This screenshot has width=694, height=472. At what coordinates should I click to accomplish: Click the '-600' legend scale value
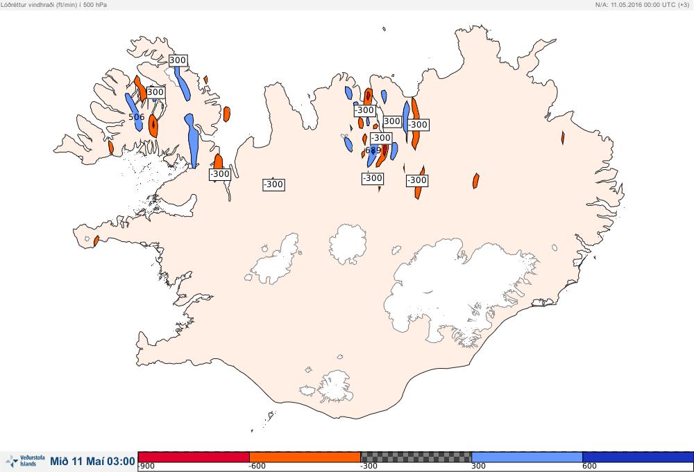coord(257,466)
